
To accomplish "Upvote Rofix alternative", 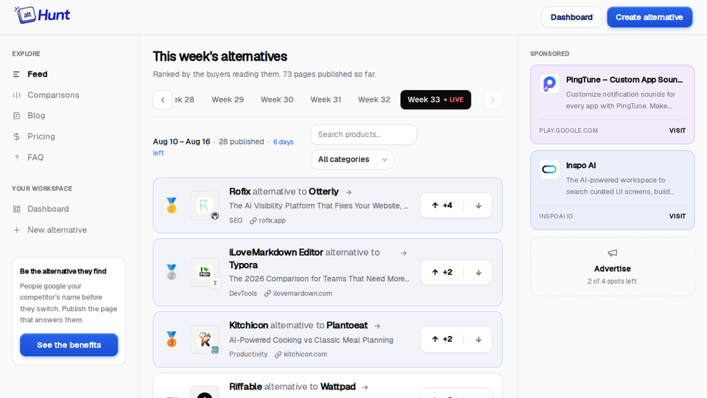I will (x=442, y=206).
